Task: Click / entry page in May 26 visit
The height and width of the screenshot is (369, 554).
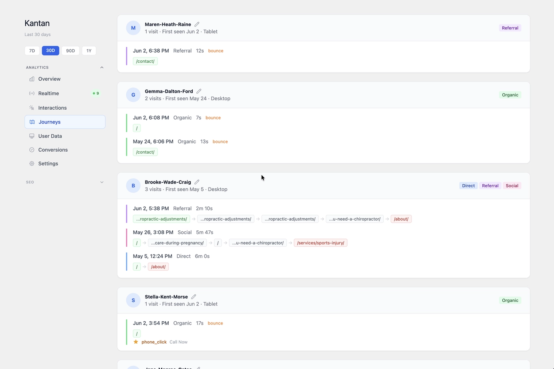Action: point(137,243)
